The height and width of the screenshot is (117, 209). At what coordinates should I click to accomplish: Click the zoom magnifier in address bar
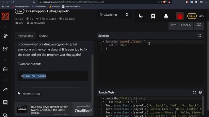pos(158,2)
